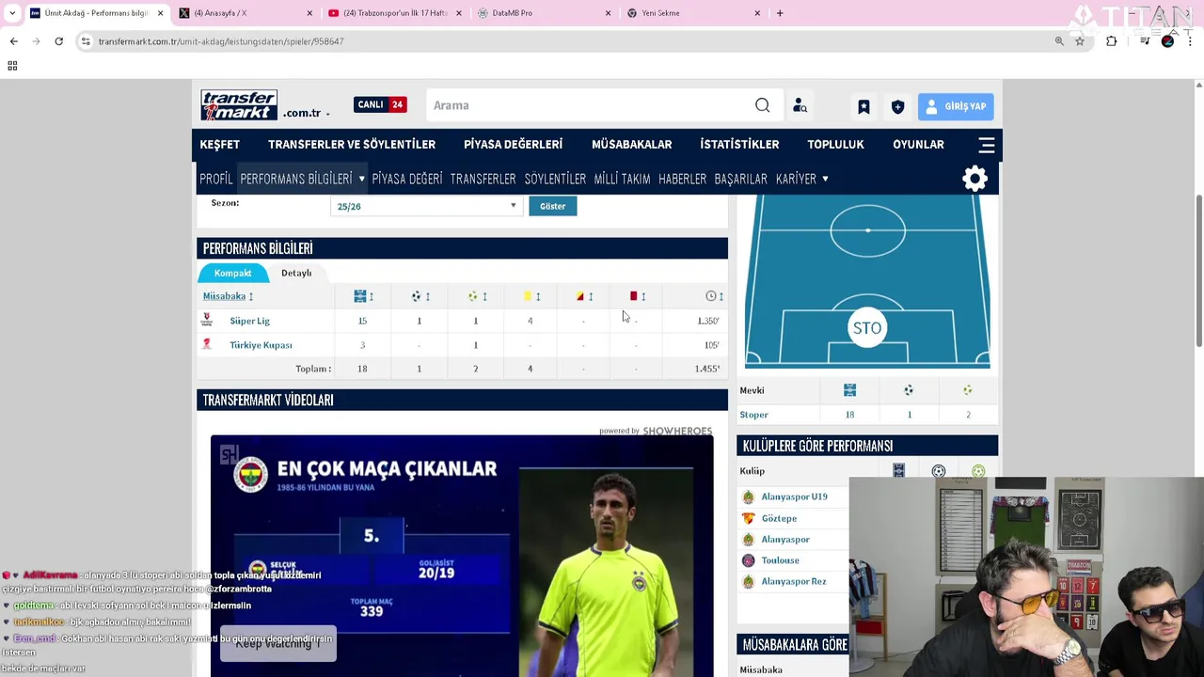The image size is (1204, 677).
Task: Bookmark this page with star icon
Action: [1080, 41]
